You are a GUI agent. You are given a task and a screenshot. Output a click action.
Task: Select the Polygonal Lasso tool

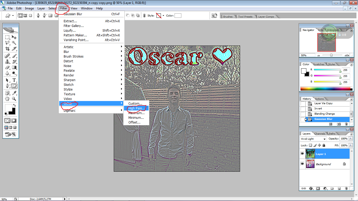click(7, 43)
